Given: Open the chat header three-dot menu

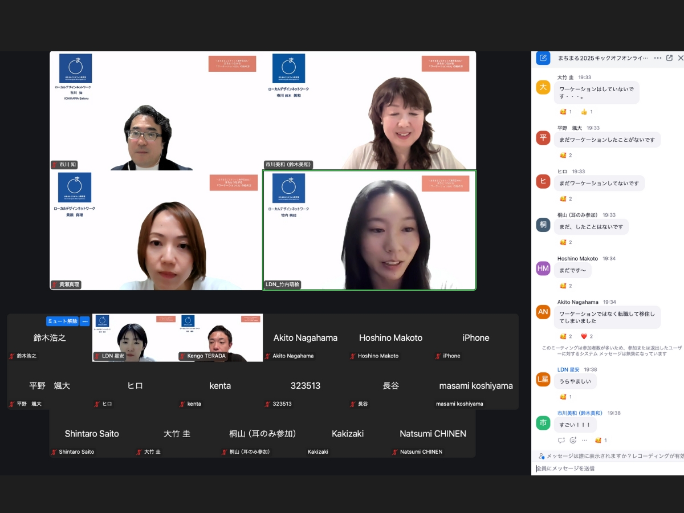Looking at the screenshot, I should point(658,58).
